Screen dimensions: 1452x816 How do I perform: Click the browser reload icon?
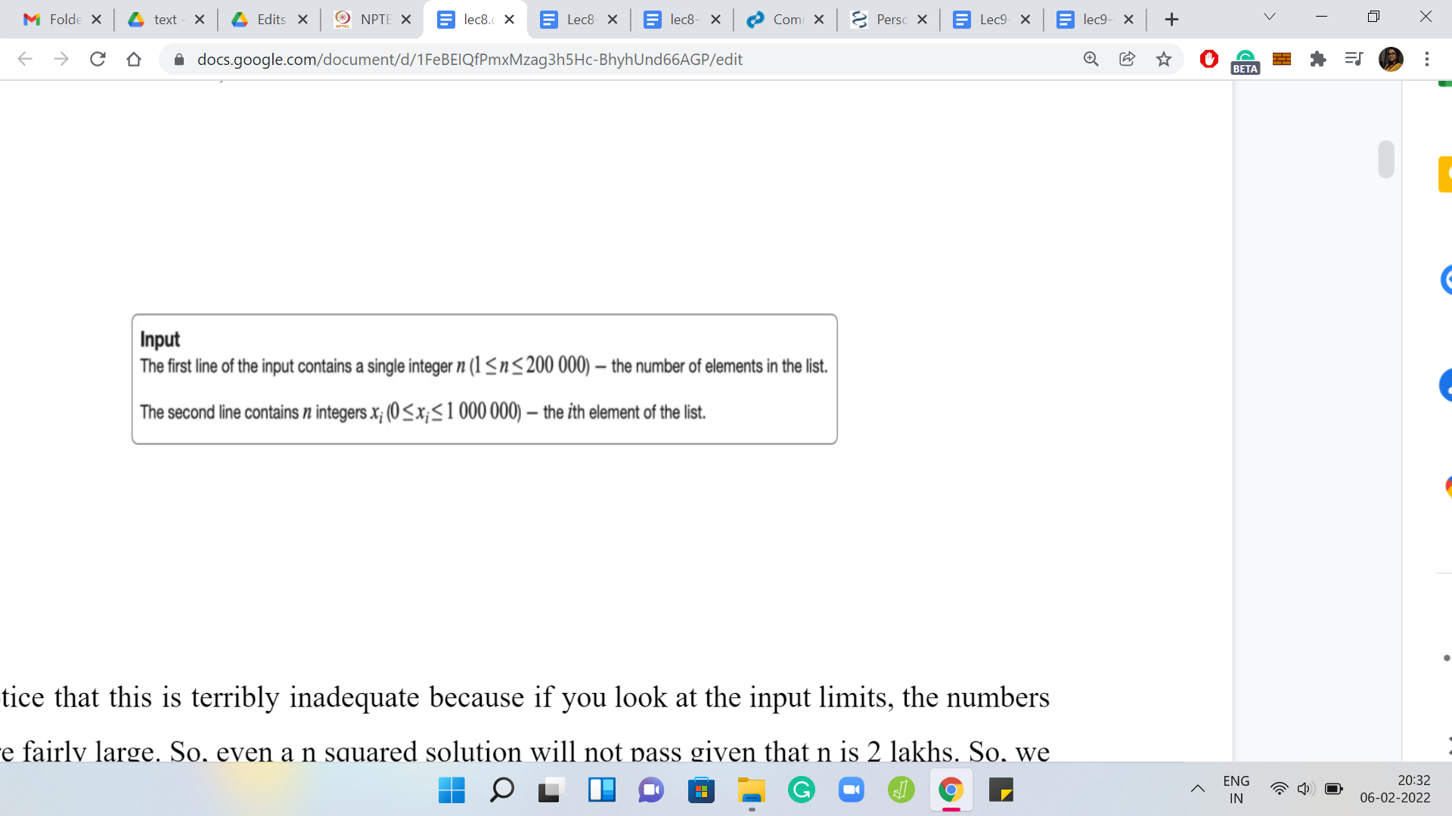(x=98, y=59)
